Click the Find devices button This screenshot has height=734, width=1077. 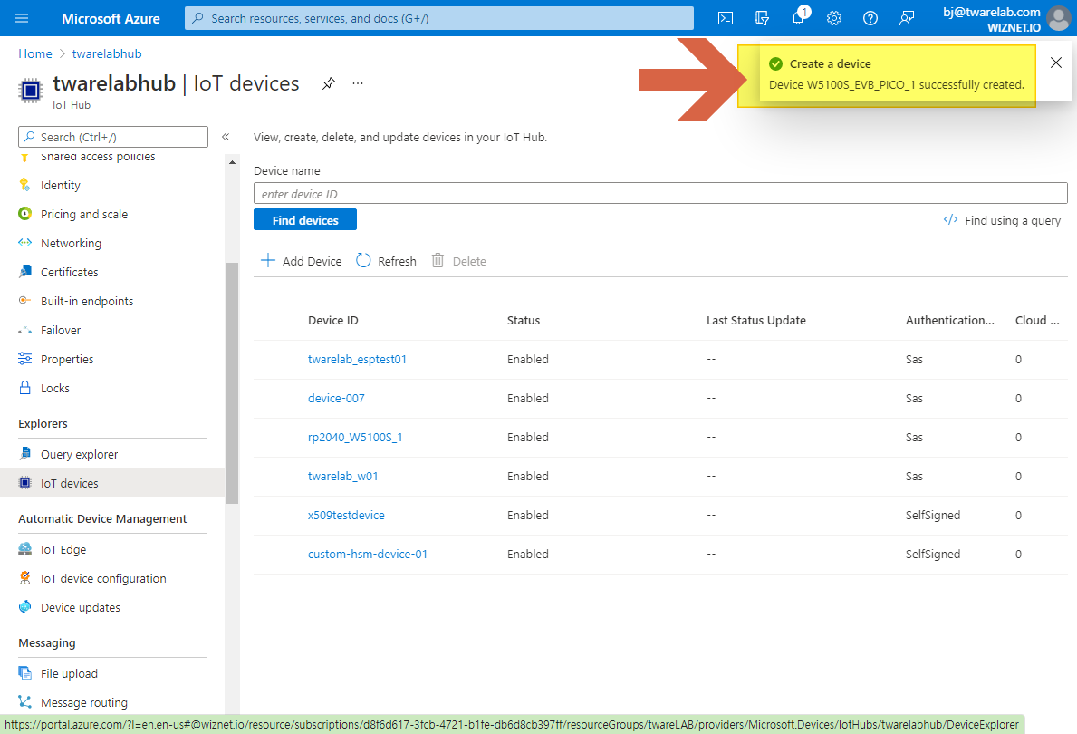pyautogui.click(x=305, y=220)
